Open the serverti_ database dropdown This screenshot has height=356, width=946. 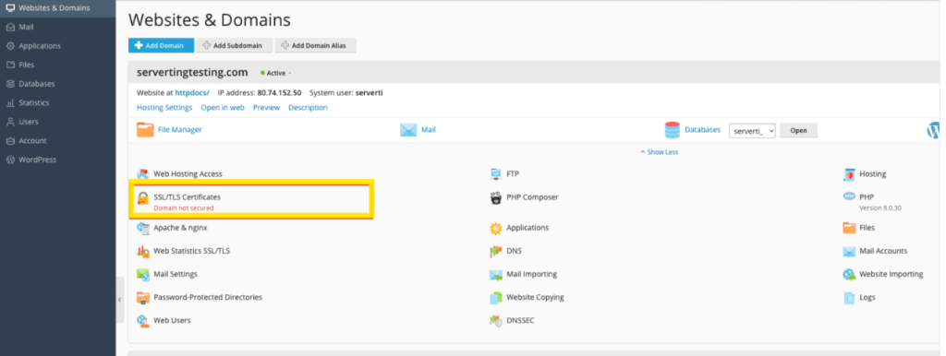(x=752, y=131)
